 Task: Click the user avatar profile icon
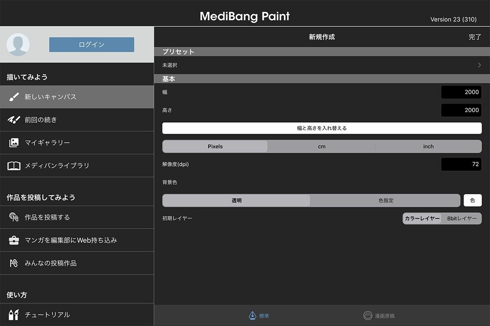[x=18, y=44]
